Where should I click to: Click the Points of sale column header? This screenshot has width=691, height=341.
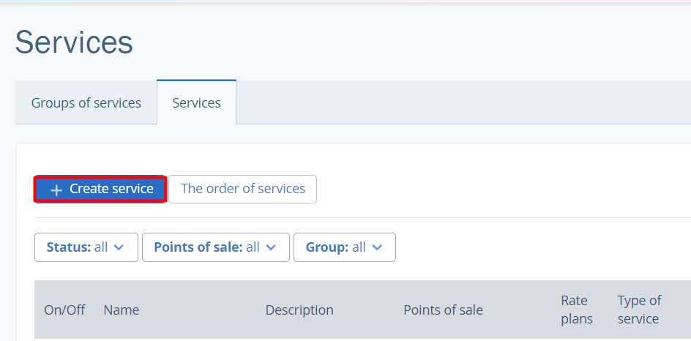[443, 310]
